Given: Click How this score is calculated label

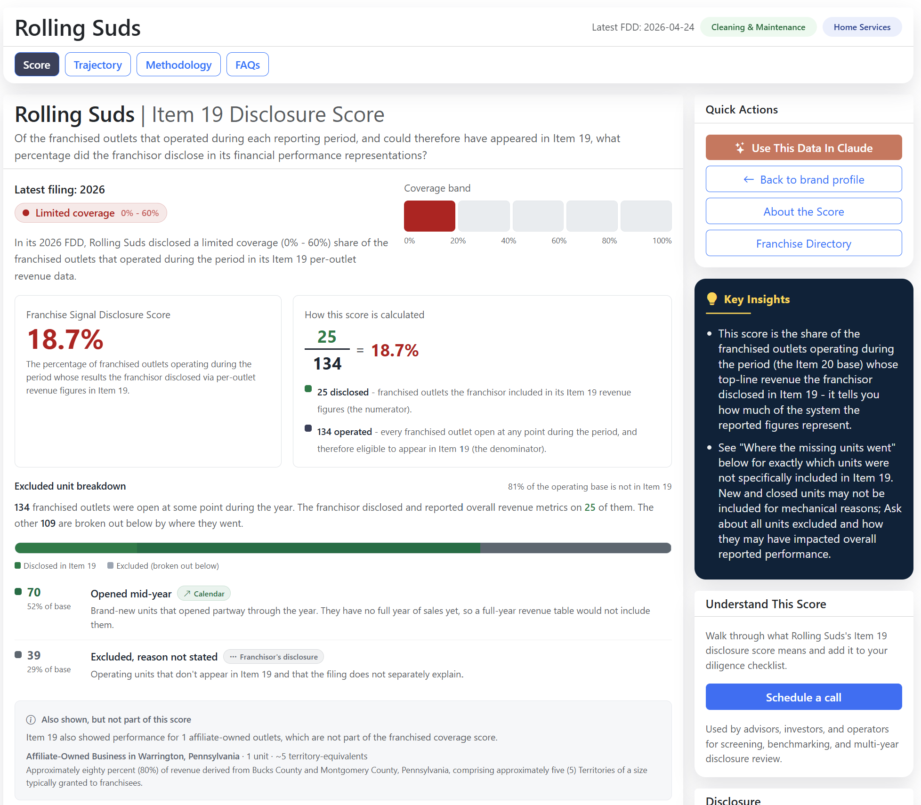Looking at the screenshot, I should coord(364,314).
